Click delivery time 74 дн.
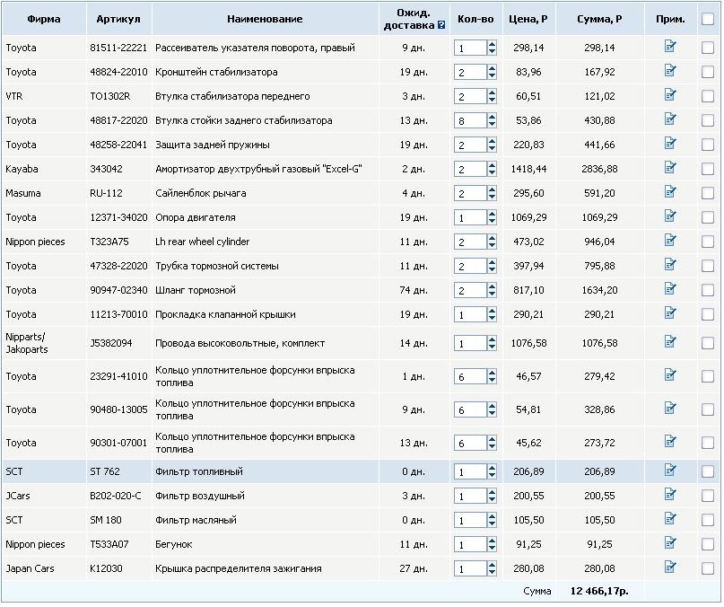 click(x=414, y=290)
